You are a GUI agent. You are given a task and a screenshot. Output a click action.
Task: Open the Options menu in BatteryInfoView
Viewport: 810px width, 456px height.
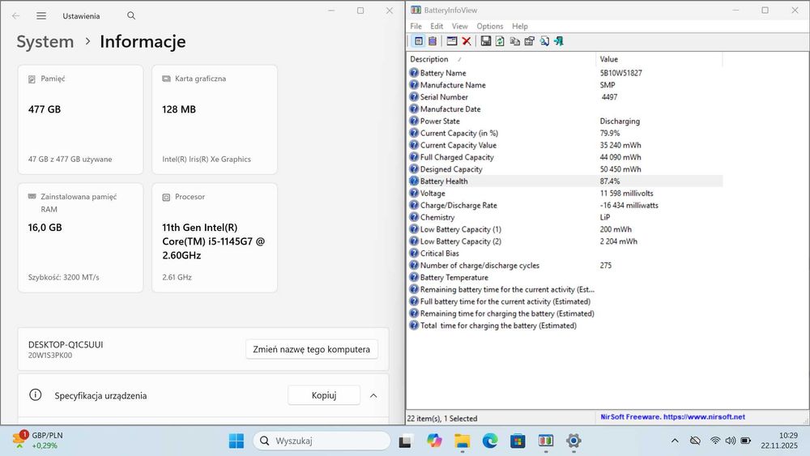(490, 27)
